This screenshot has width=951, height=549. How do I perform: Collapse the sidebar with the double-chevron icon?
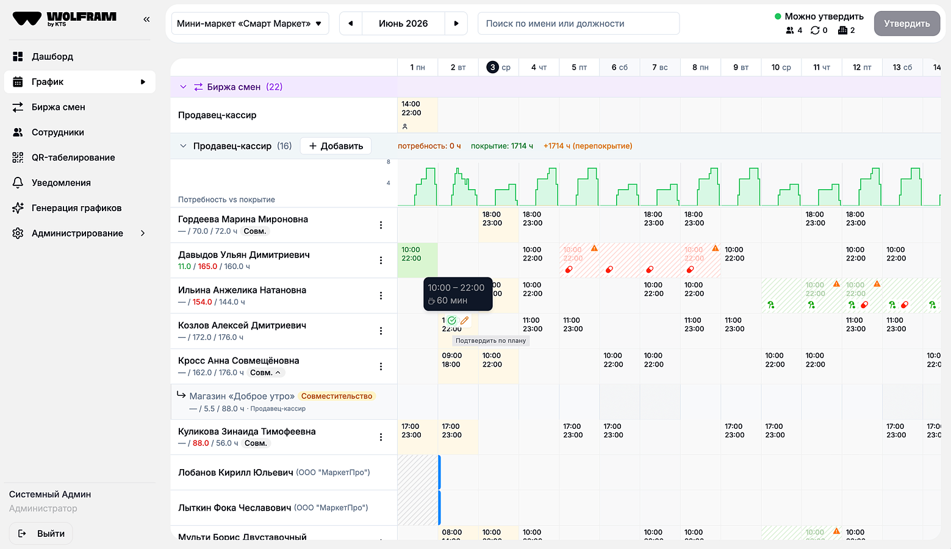(x=146, y=20)
